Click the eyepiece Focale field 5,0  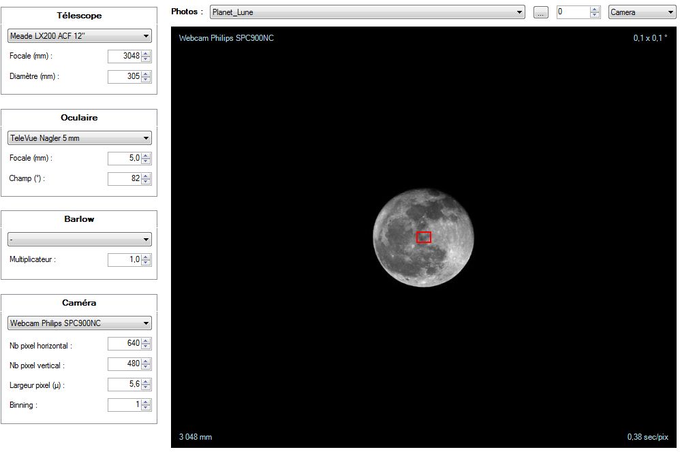(125, 158)
